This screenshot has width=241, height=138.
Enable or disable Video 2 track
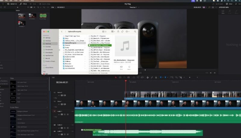[65, 95]
